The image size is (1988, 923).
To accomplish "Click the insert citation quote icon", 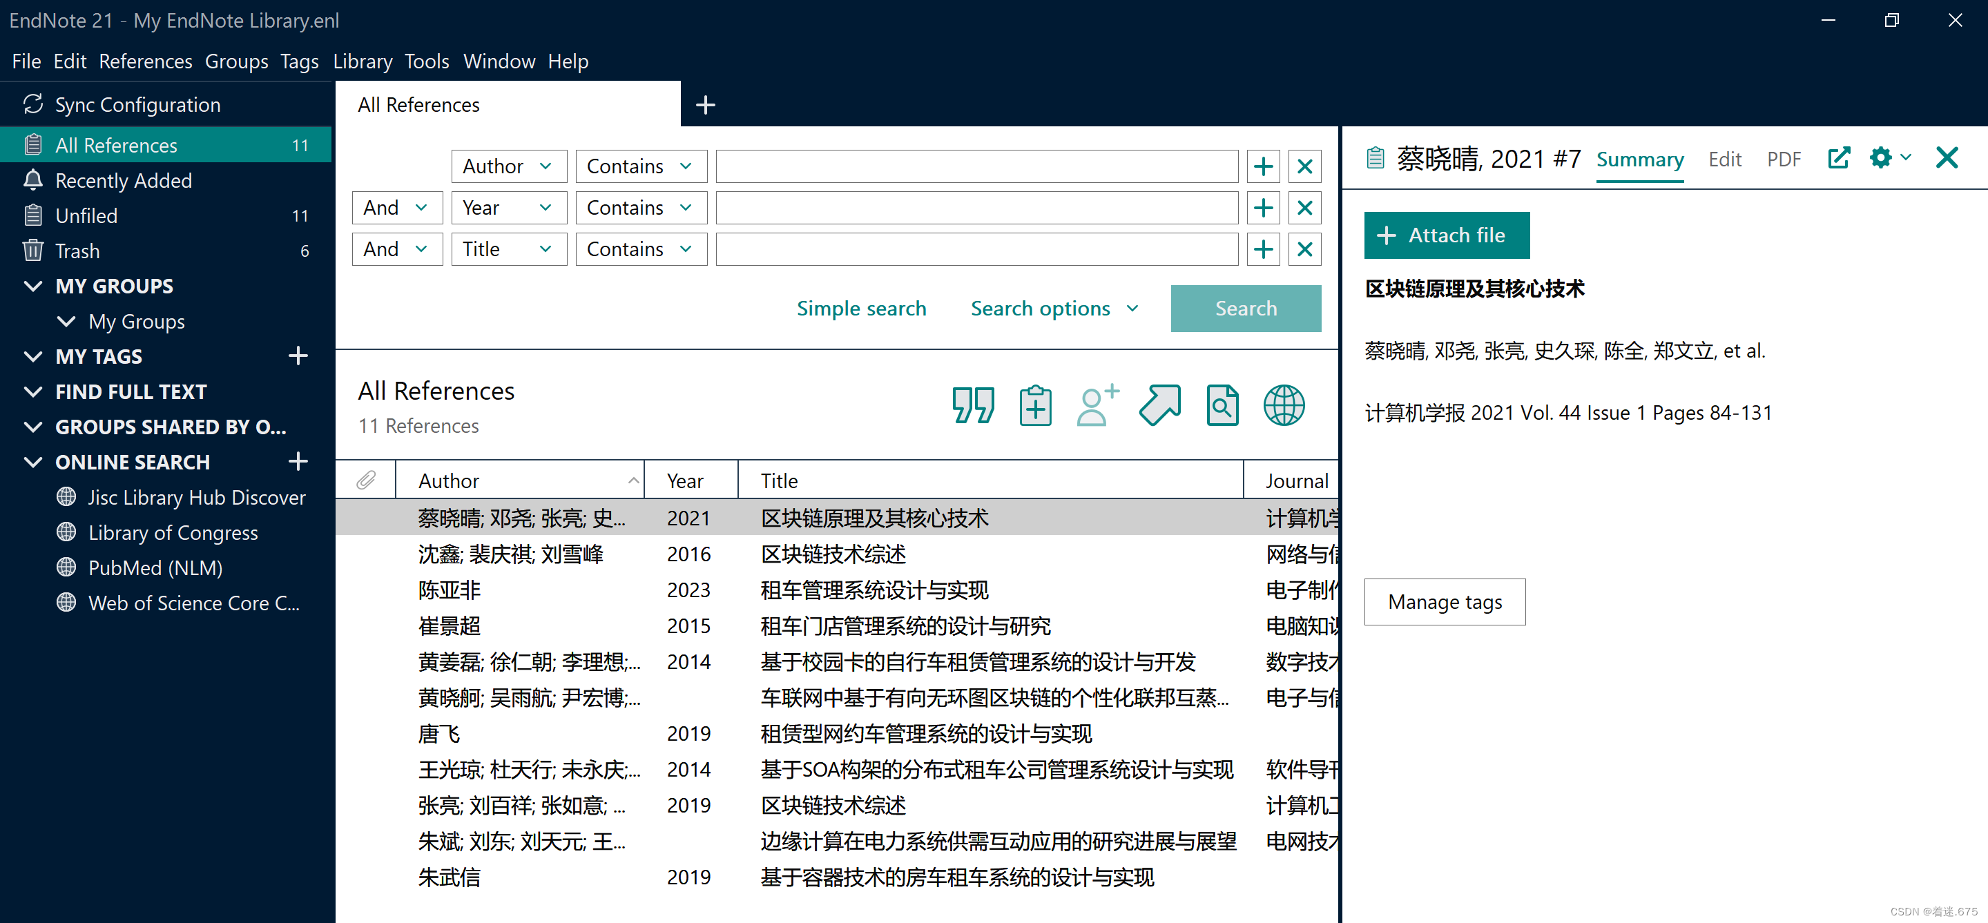I will (972, 405).
